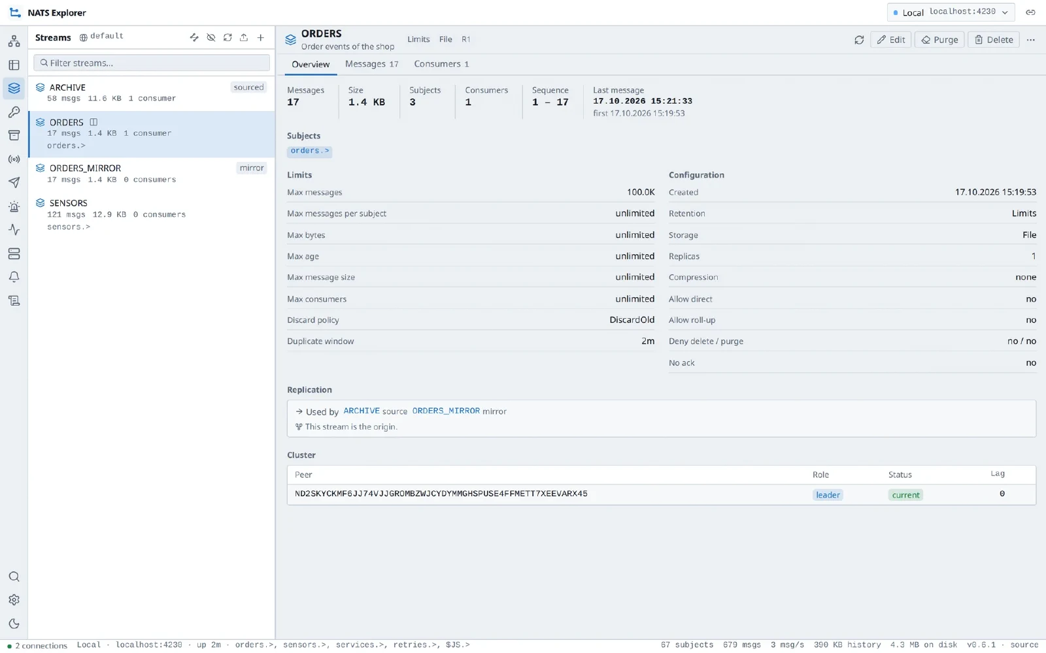Open the server rack icon in sidebar

pos(14,253)
